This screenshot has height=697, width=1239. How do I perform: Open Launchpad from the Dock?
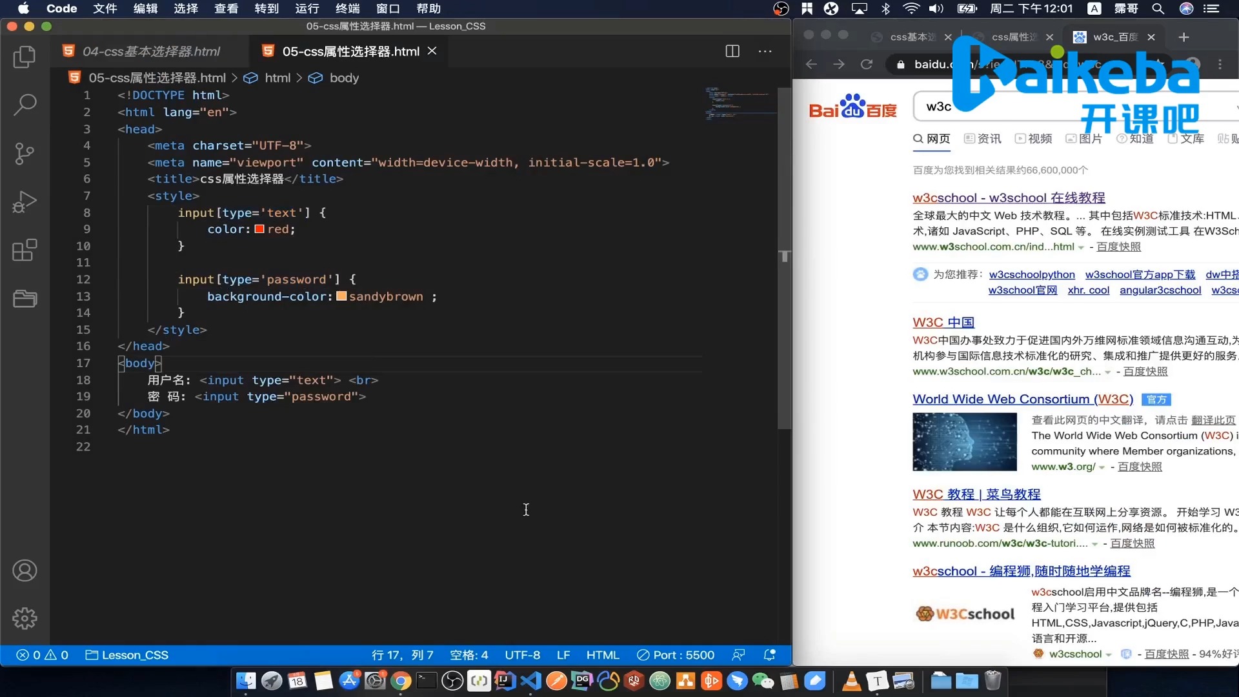point(272,681)
